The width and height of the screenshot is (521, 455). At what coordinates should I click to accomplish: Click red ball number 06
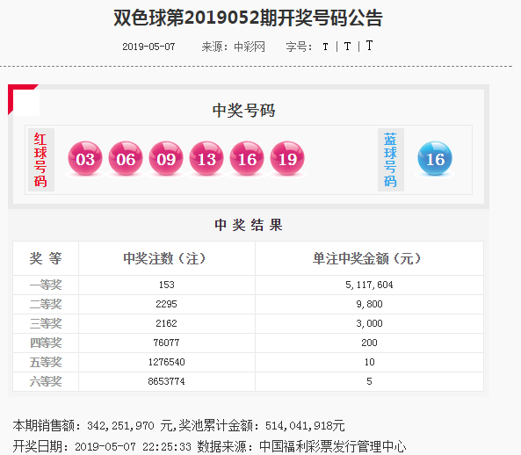(126, 158)
